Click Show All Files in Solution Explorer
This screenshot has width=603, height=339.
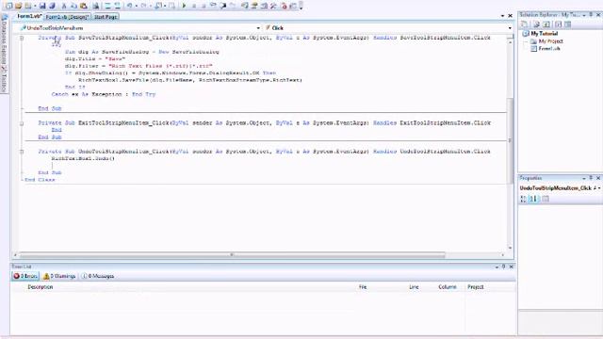536,24
